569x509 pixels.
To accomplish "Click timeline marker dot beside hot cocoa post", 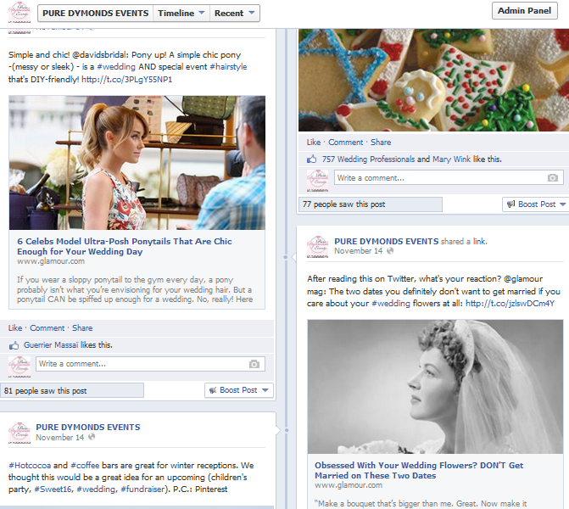I will coord(287,430).
